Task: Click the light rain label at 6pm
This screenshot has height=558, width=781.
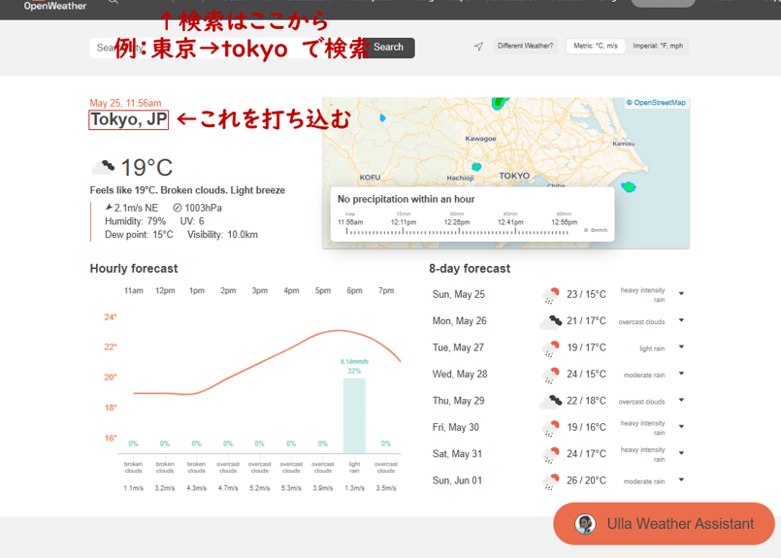Action: click(354, 468)
